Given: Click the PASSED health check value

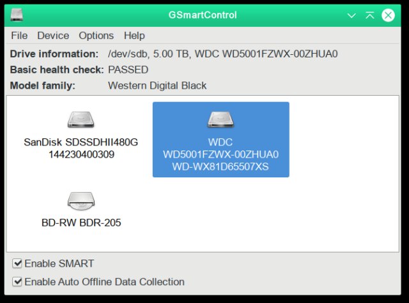Looking at the screenshot, I should 128,70.
